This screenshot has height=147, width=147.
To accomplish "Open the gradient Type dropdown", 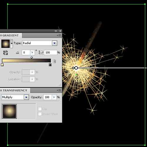I will coord(54,43).
